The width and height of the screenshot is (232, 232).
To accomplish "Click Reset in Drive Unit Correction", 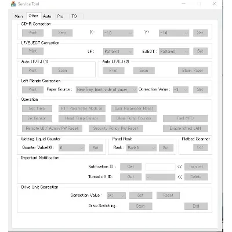I will pyautogui.click(x=168, y=195).
